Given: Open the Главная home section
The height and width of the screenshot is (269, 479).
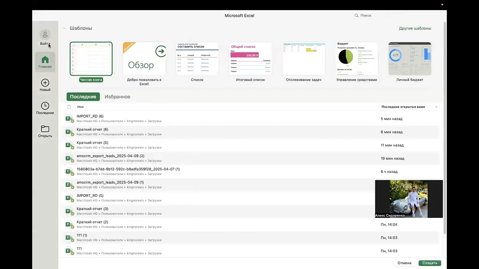Looking at the screenshot, I should point(45,62).
